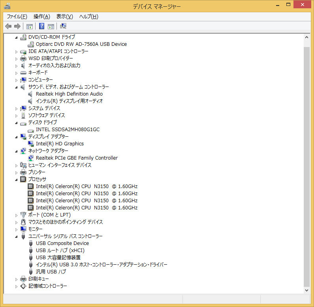Expand the オーディオの入力および出力 node
Image resolution: width=314 pixels, height=307 pixels.
tap(16, 66)
